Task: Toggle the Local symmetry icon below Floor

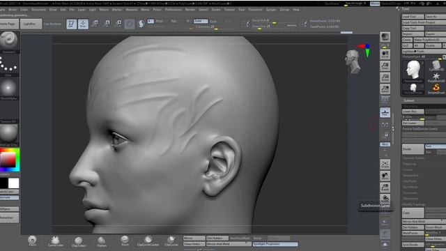Action: pos(385,124)
